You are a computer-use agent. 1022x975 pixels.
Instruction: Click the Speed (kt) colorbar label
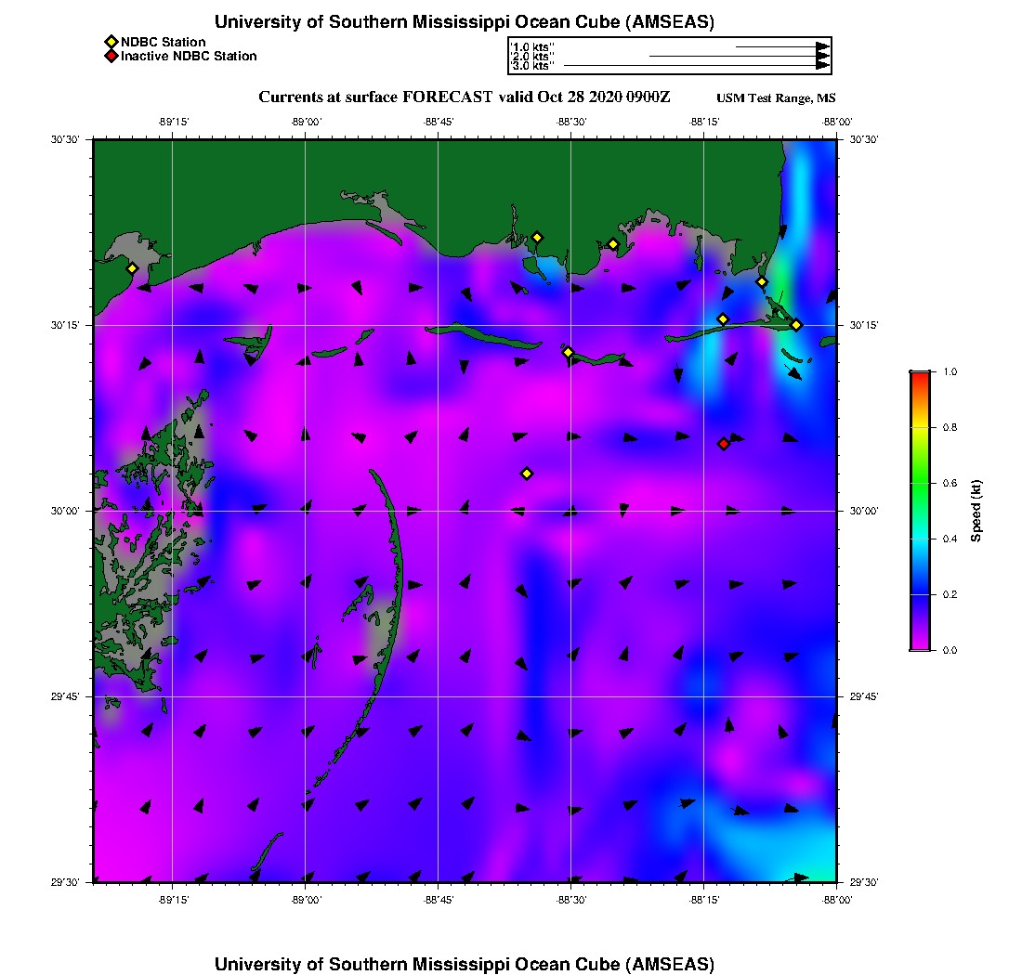[x=976, y=511]
